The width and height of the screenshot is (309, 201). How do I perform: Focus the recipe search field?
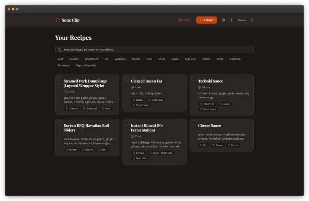point(154,50)
